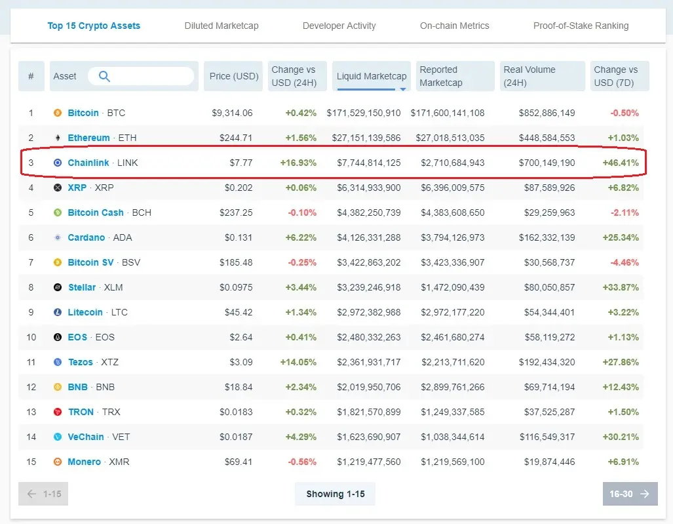Image resolution: width=673 pixels, height=524 pixels.
Task: Open the Bitcoin asset link
Action: click(x=83, y=113)
